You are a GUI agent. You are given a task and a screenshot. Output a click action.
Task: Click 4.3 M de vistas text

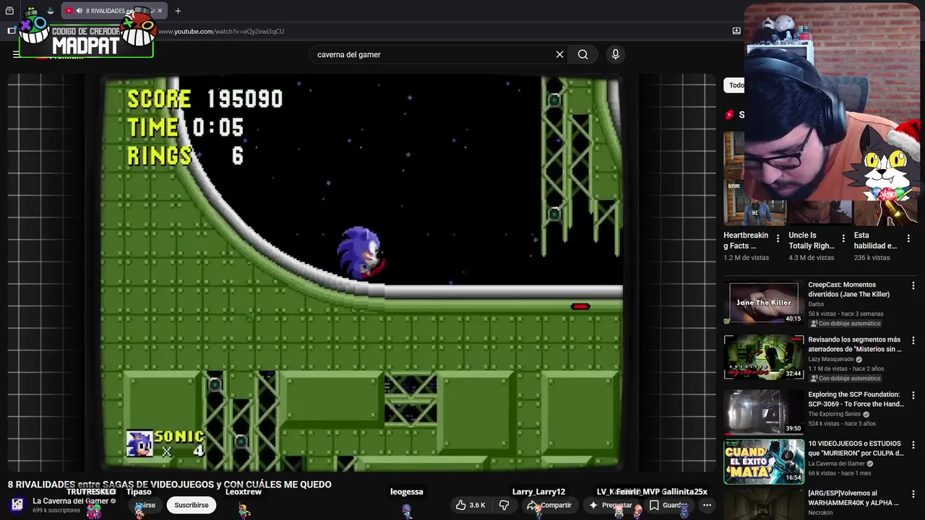point(811,257)
